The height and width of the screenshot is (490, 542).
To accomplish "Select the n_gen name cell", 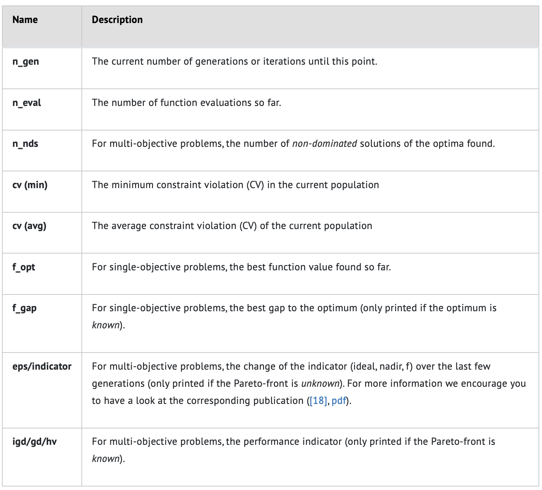I will pos(26,62).
